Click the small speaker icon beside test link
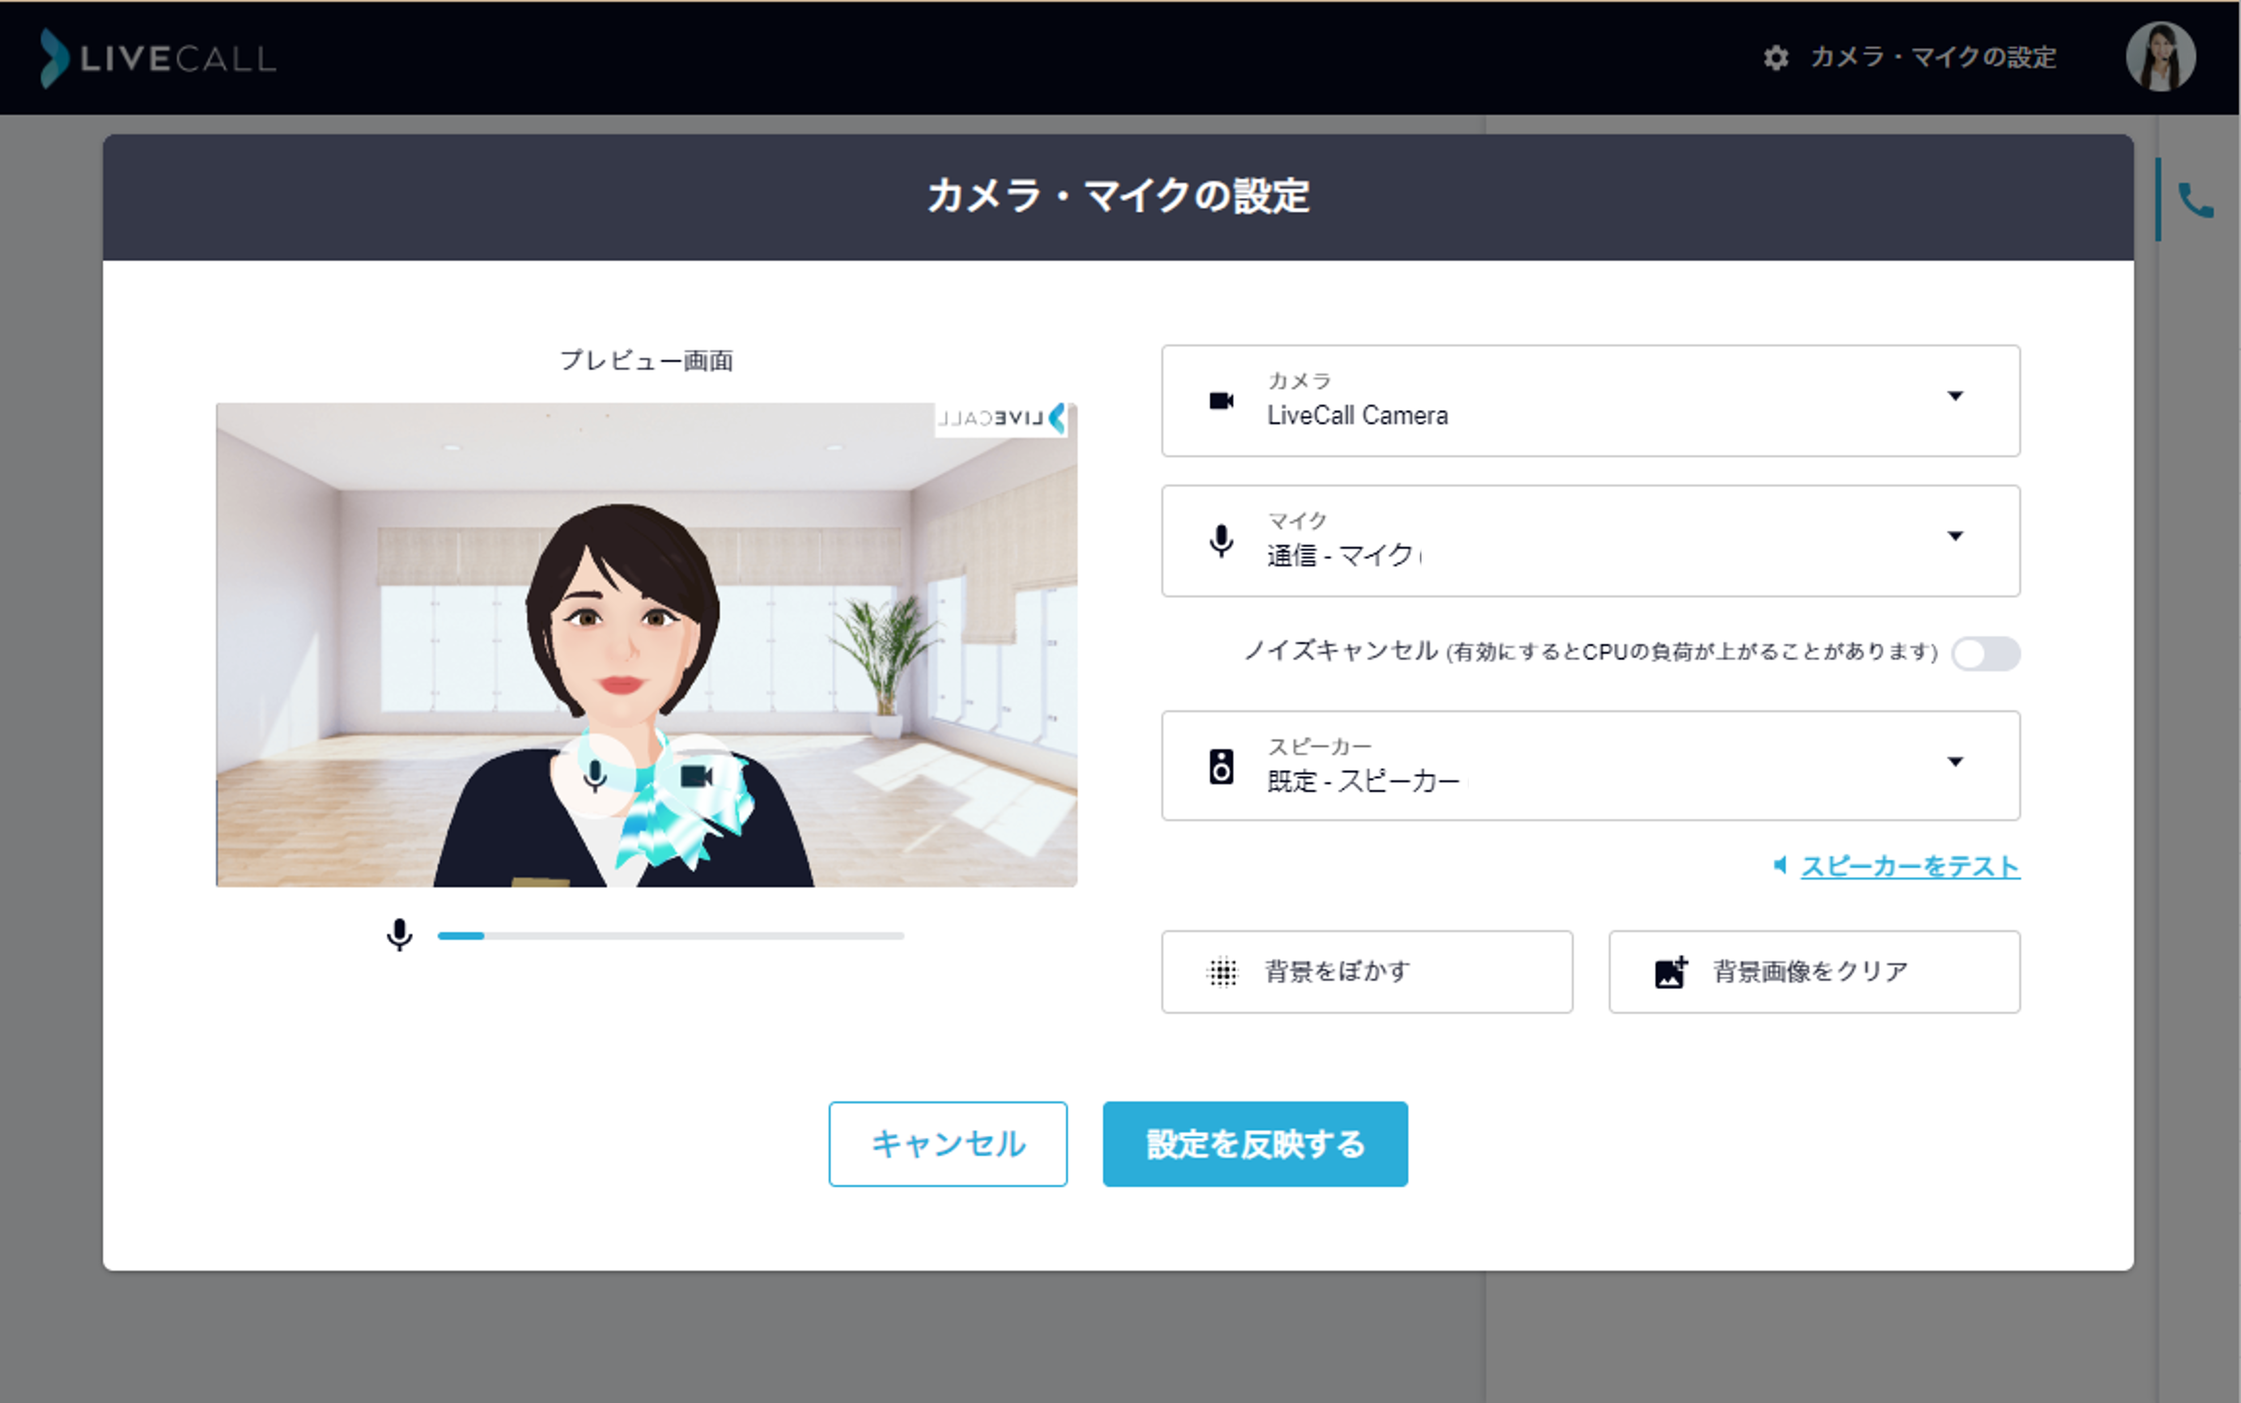Screen dimensions: 2241x1403 (x=1780, y=865)
